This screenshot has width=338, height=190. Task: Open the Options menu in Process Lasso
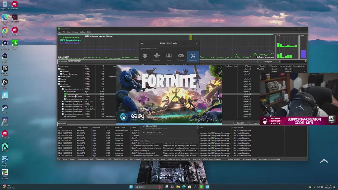(75, 32)
